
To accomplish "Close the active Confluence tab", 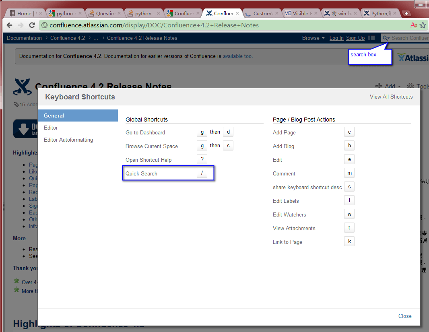I will [237, 13].
